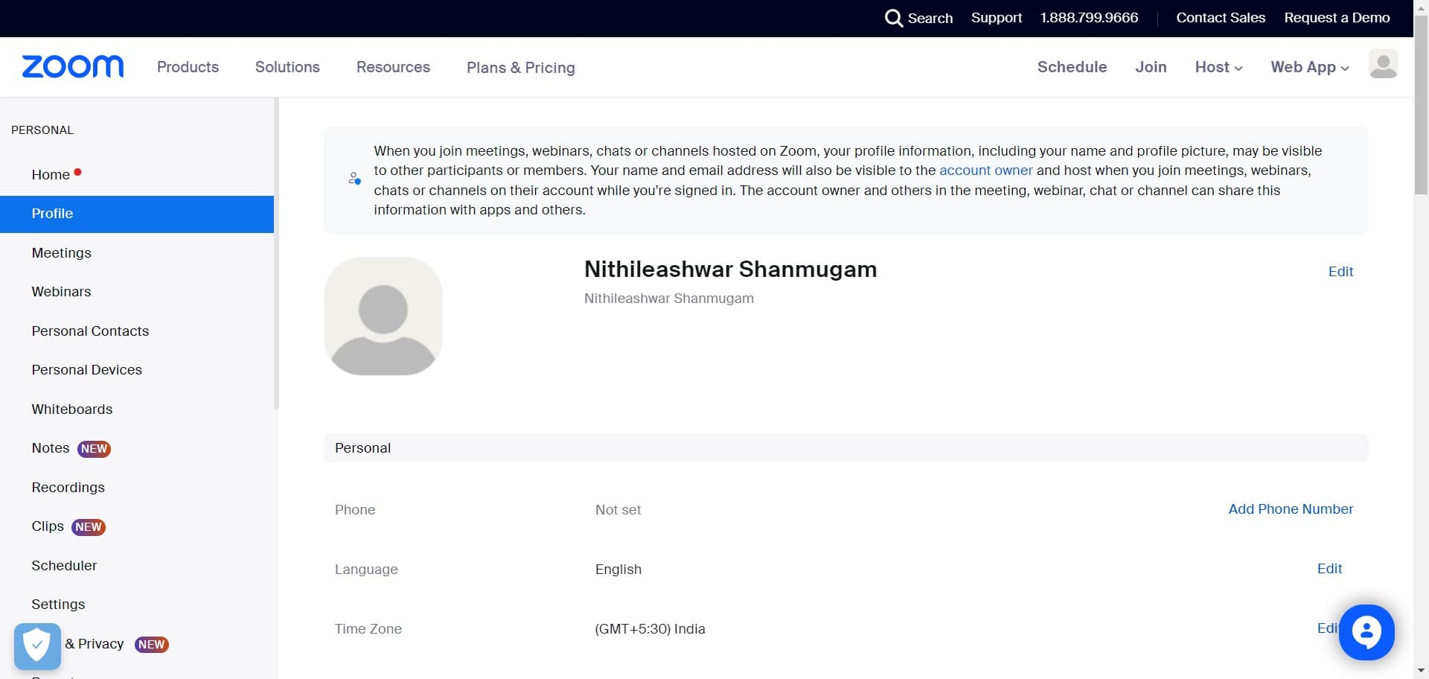Expand the Web App dropdown
Image resolution: width=1429 pixels, height=679 pixels.
1309,67
